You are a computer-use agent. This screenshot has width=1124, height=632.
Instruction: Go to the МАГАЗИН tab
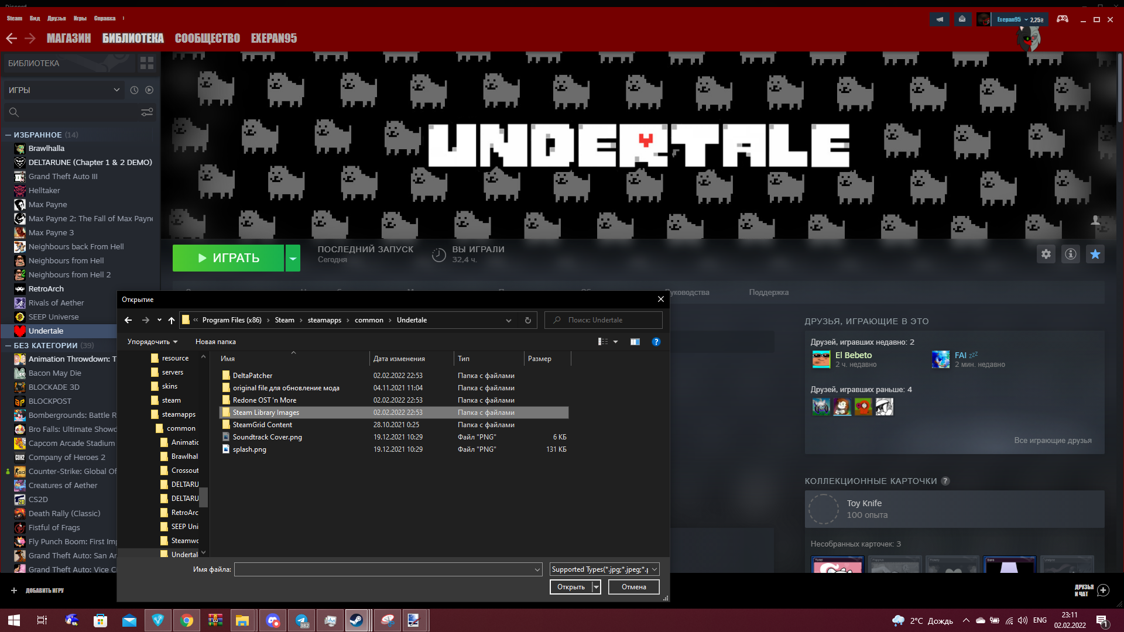point(68,38)
